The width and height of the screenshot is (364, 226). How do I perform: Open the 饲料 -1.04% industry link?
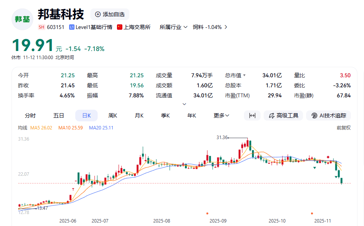tap(208, 27)
